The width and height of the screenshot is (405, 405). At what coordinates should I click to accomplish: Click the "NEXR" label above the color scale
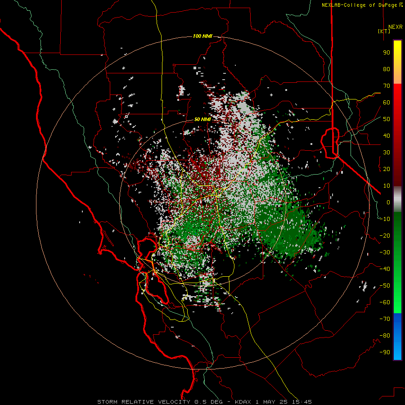click(x=395, y=27)
